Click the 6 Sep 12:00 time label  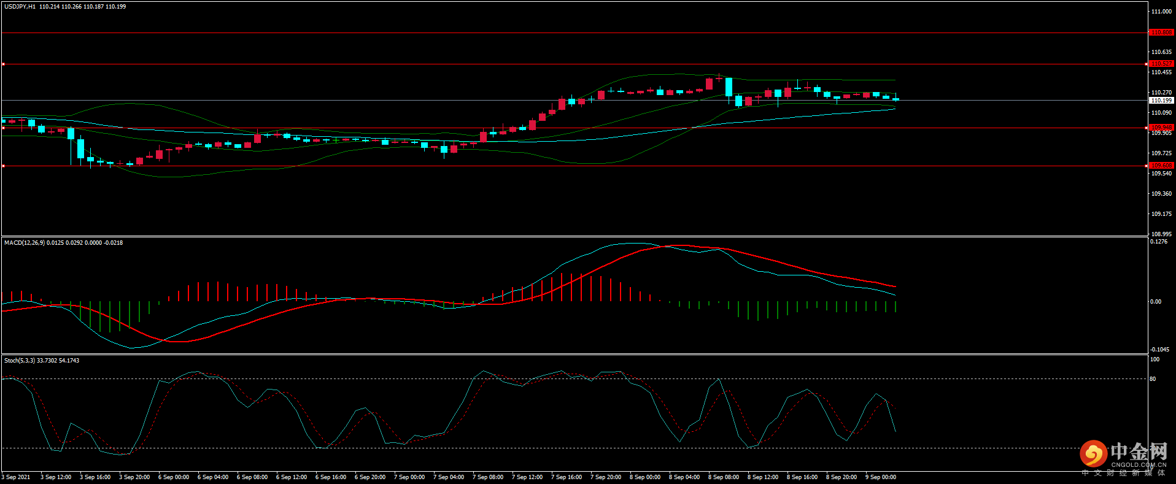292,477
